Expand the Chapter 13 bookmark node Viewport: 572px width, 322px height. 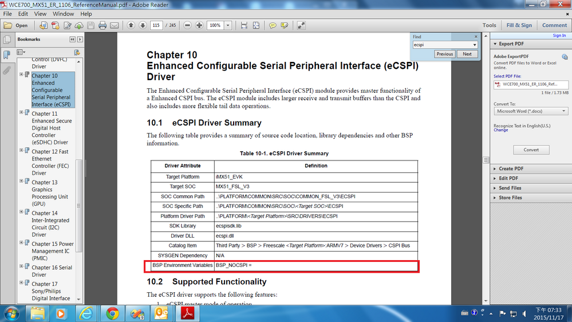21,181
